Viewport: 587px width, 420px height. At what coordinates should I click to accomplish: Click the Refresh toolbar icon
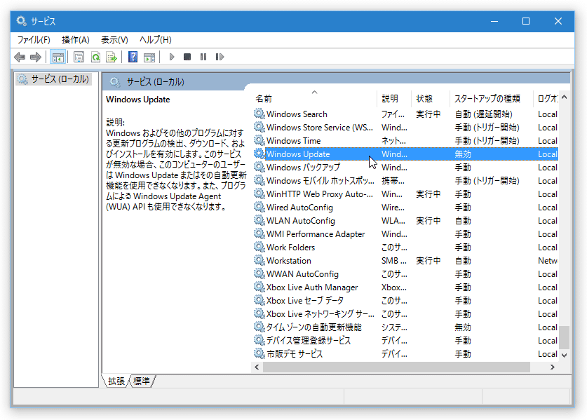point(95,57)
